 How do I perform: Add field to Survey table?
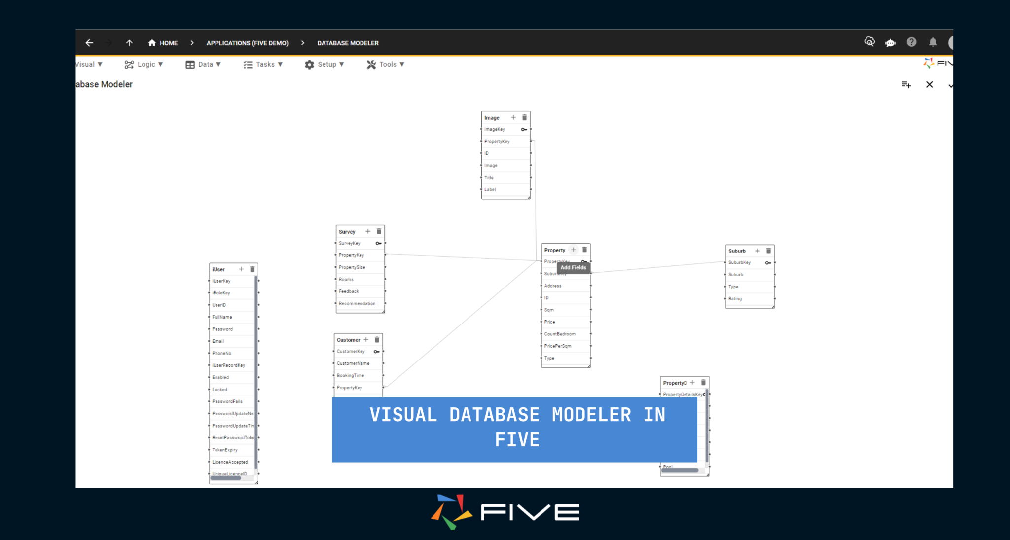[x=368, y=231]
